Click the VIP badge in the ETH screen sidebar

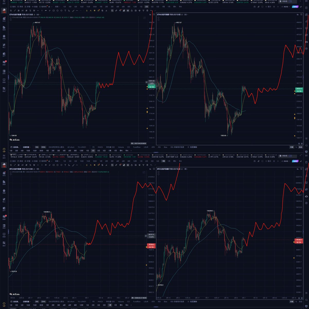pos(4,150)
